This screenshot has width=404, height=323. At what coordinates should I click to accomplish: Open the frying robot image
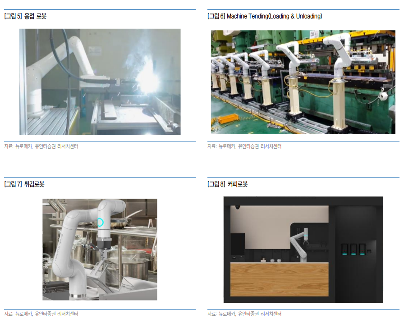click(x=100, y=250)
